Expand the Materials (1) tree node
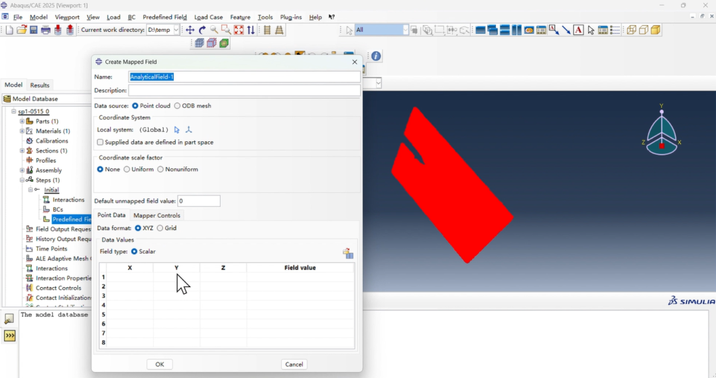716x378 pixels. tap(22, 131)
